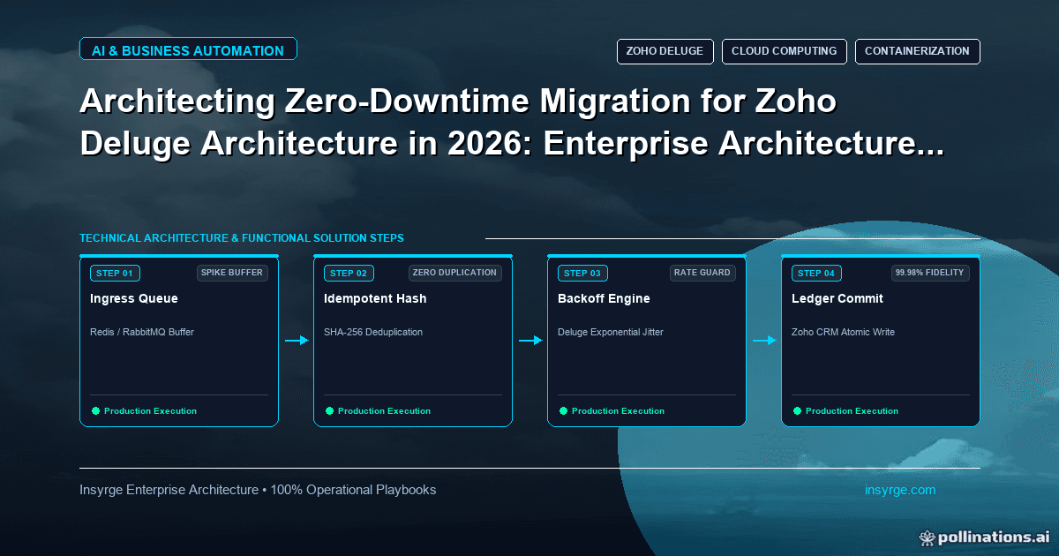Click the green status dot in Idempotent Hash card
The height and width of the screenshot is (556, 1059).
point(329,410)
